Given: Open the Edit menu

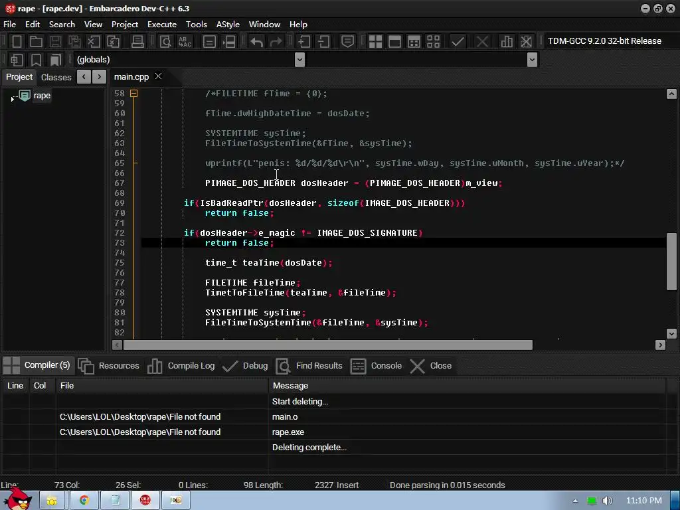Looking at the screenshot, I should tap(33, 25).
